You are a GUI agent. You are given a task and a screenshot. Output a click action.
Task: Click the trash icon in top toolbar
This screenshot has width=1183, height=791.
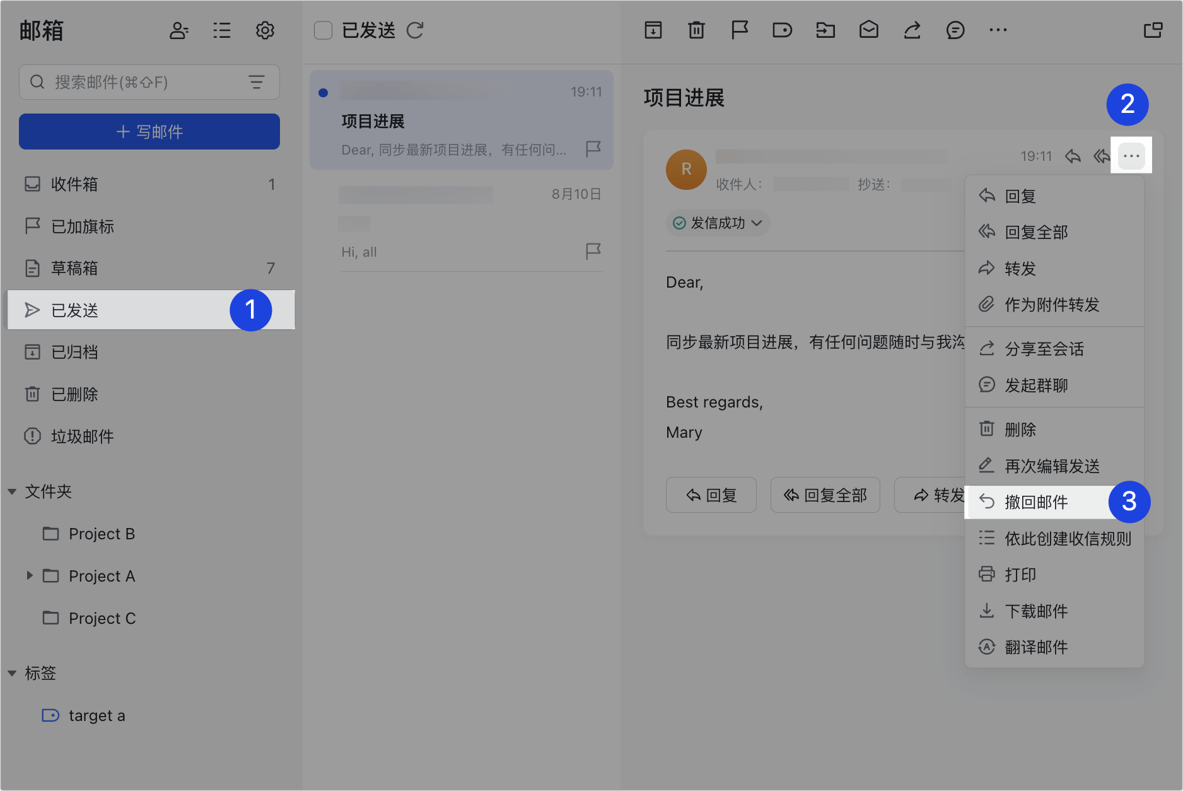(x=696, y=30)
